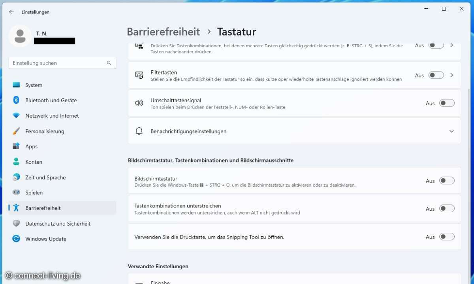This screenshot has height=284, width=474.
Task: Toggle the sticky keys switch in top row
Action: 436,45
